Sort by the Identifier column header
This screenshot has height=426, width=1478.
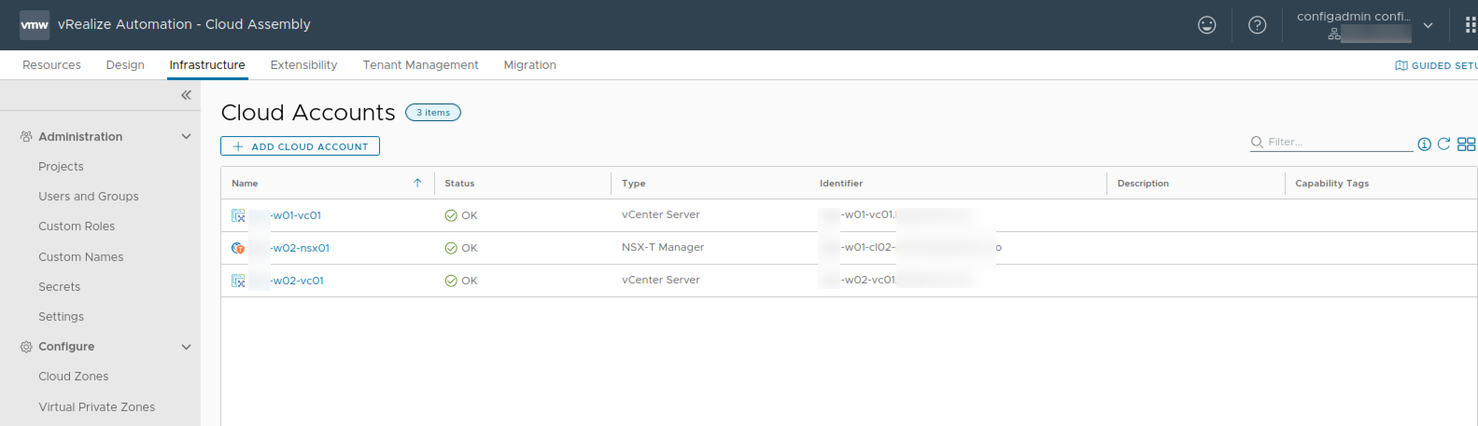pyautogui.click(x=841, y=183)
